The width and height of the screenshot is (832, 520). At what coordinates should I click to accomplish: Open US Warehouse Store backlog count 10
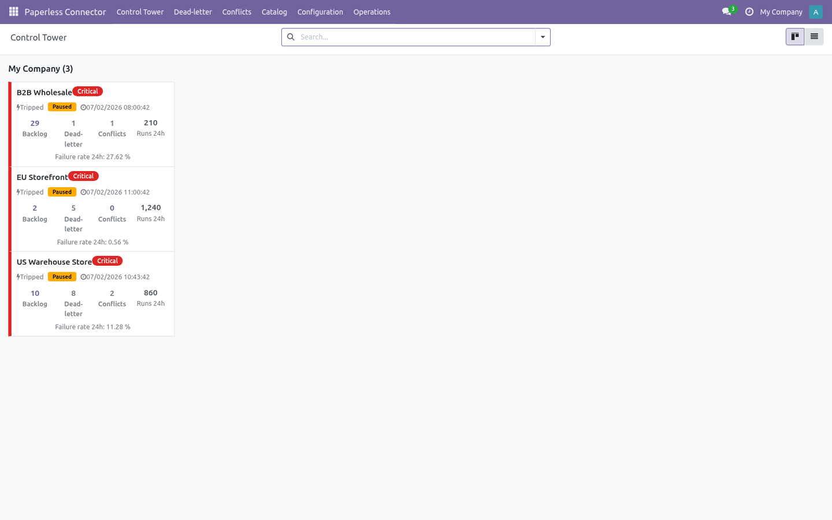[x=35, y=293]
